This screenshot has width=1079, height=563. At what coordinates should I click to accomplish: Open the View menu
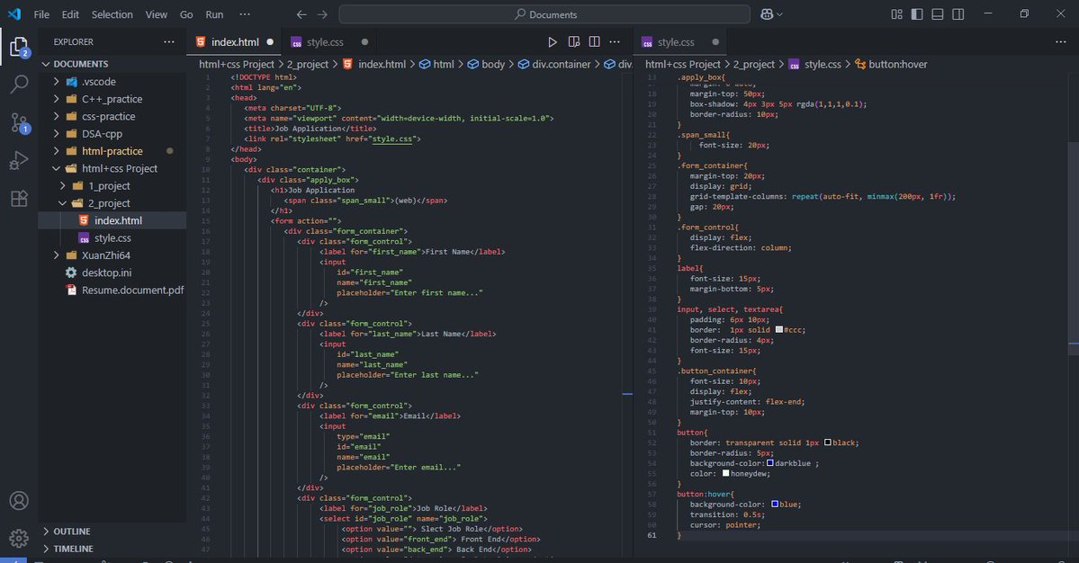coord(157,14)
